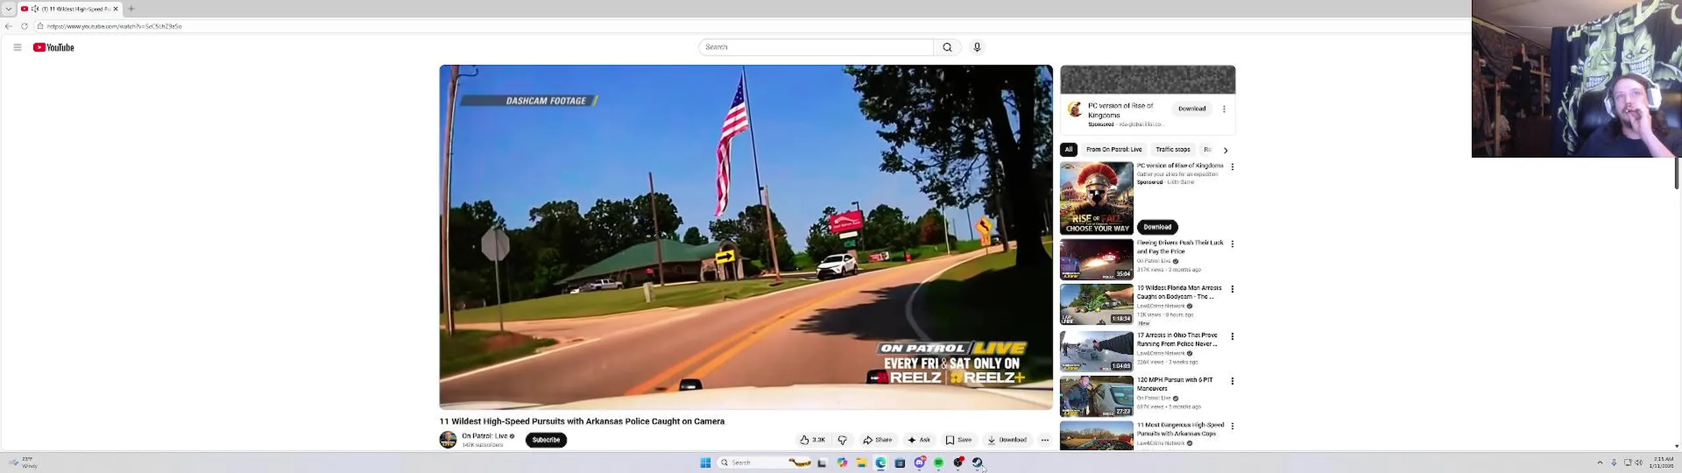This screenshot has width=1682, height=473.
Task: Save video to a playlist
Action: (959, 440)
